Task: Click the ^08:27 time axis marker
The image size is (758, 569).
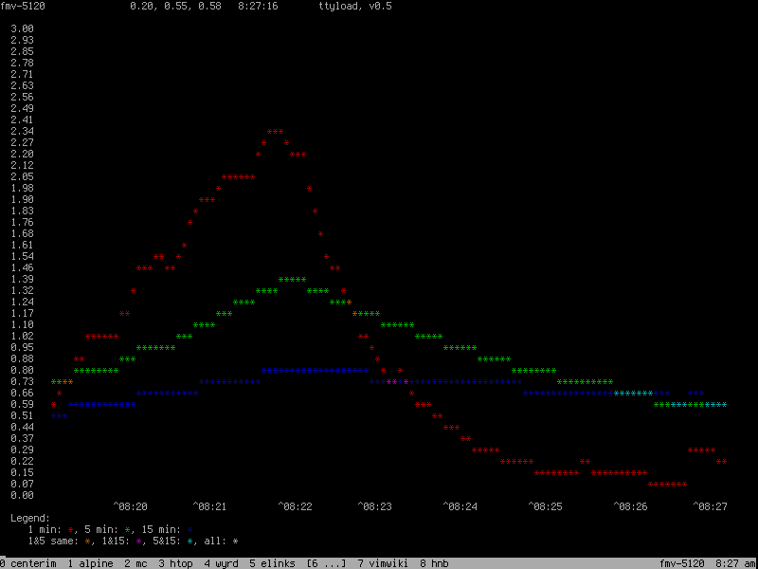Action: 710,506
